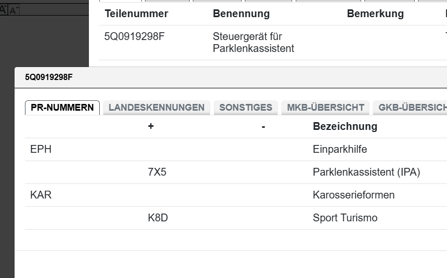Click the Steuergerät für Parklenkassistent description
447x278 pixels.
(254, 43)
